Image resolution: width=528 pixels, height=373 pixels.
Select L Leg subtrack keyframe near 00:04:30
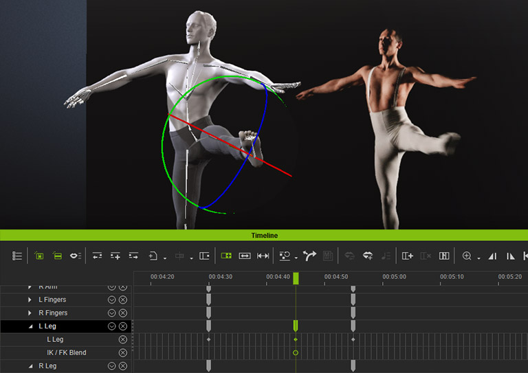[208, 339]
